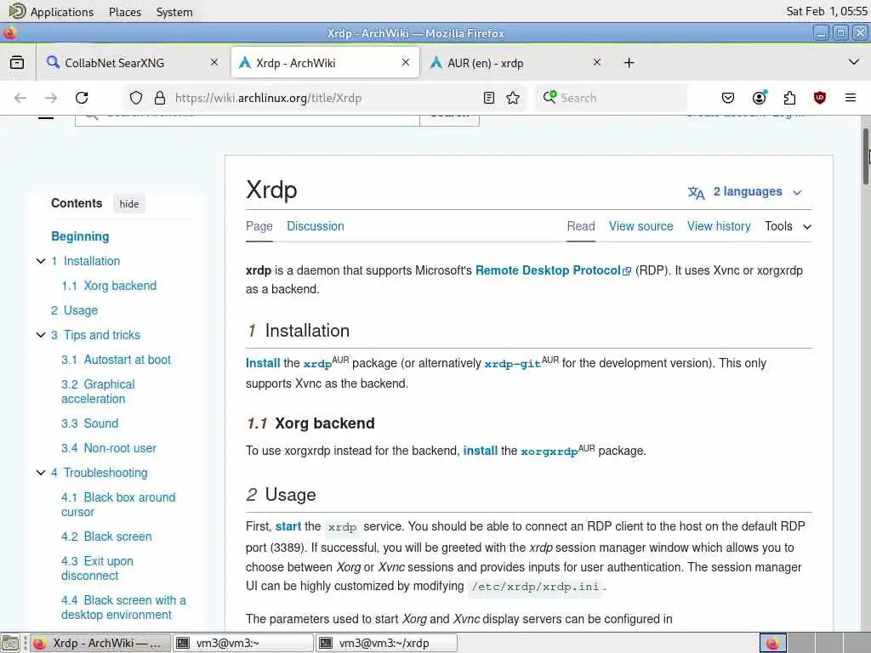This screenshot has height=653, width=871.
Task: Follow the Remote Desktop Protocol link
Action: (x=553, y=270)
